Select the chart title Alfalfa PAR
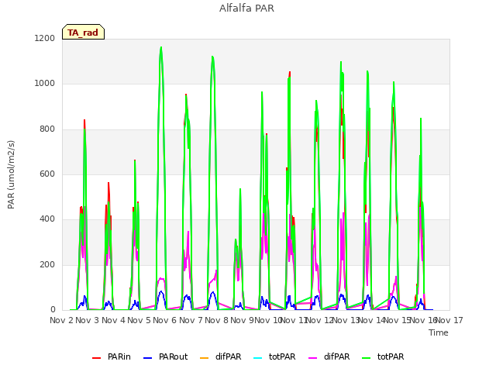 click(246, 9)
